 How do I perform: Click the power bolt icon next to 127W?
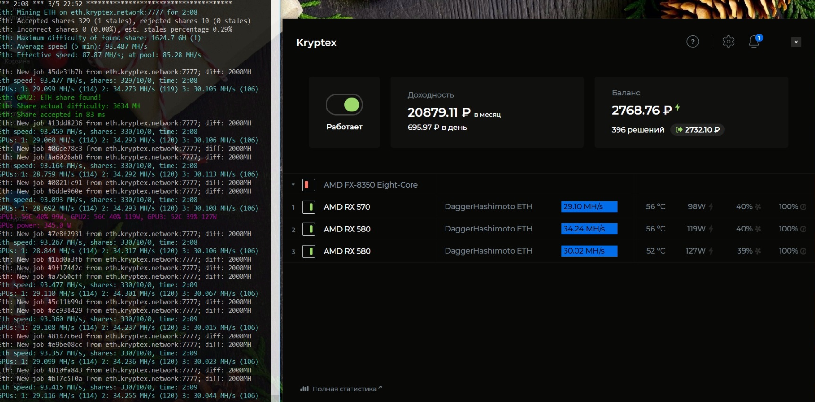point(711,251)
